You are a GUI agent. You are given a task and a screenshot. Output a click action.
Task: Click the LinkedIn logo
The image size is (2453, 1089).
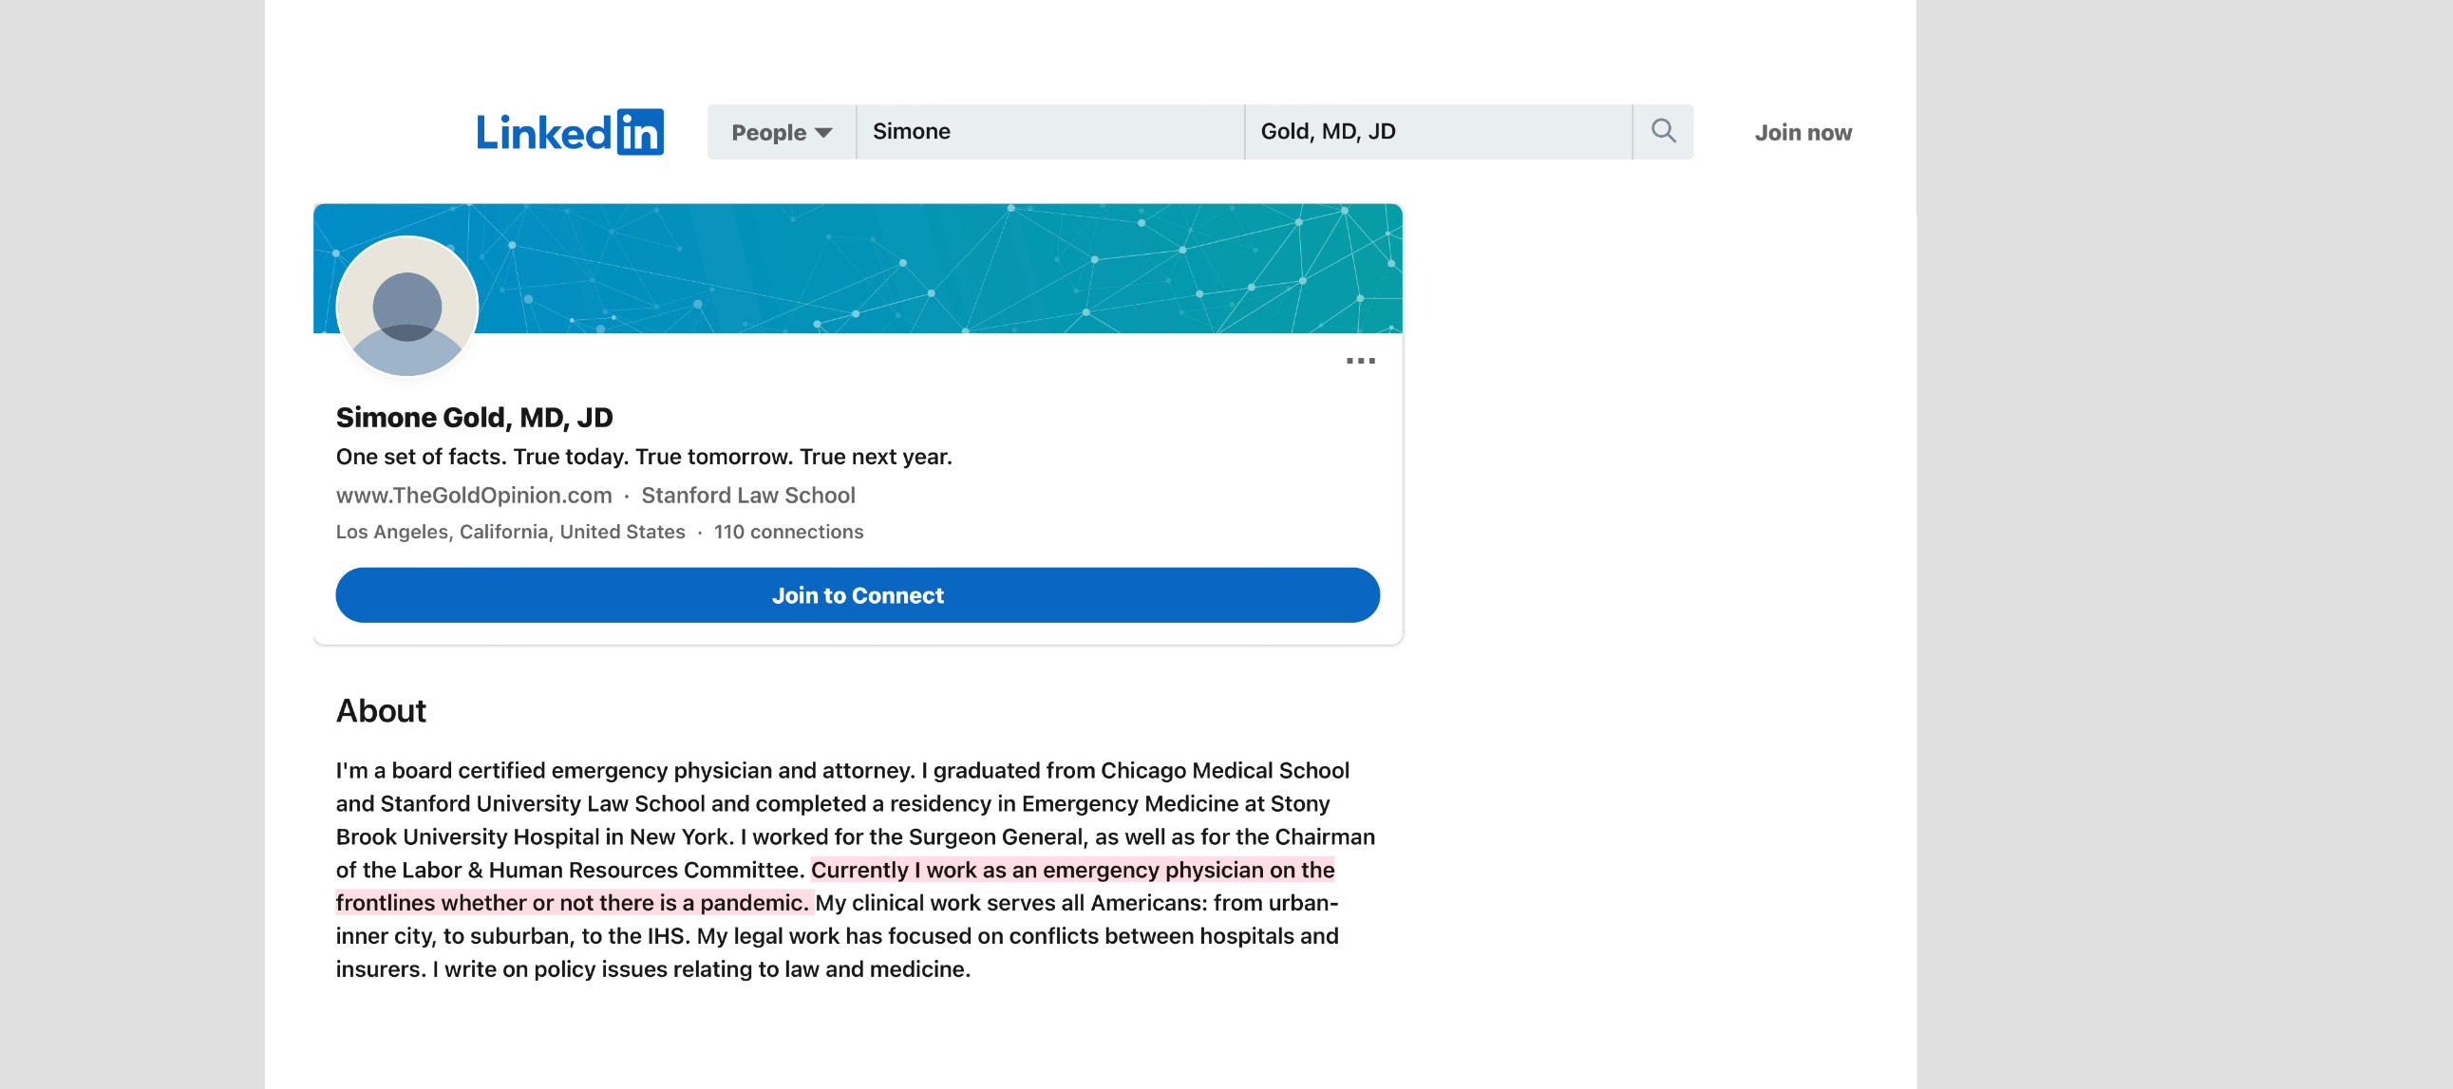570,131
